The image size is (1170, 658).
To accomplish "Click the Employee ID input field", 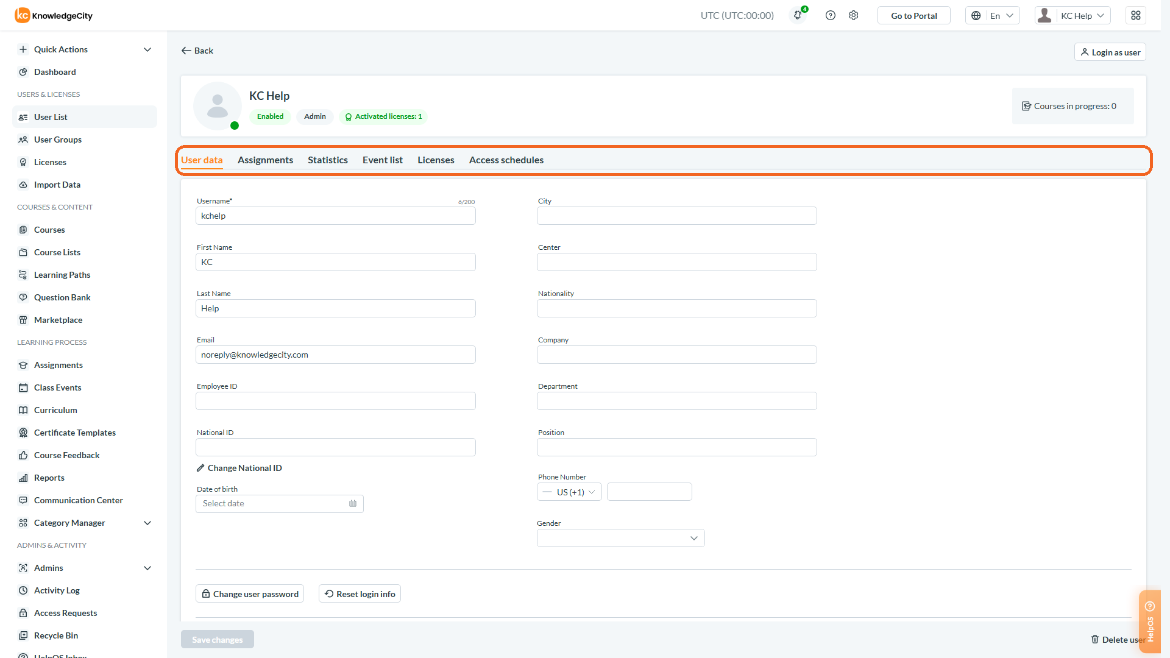I will [336, 401].
